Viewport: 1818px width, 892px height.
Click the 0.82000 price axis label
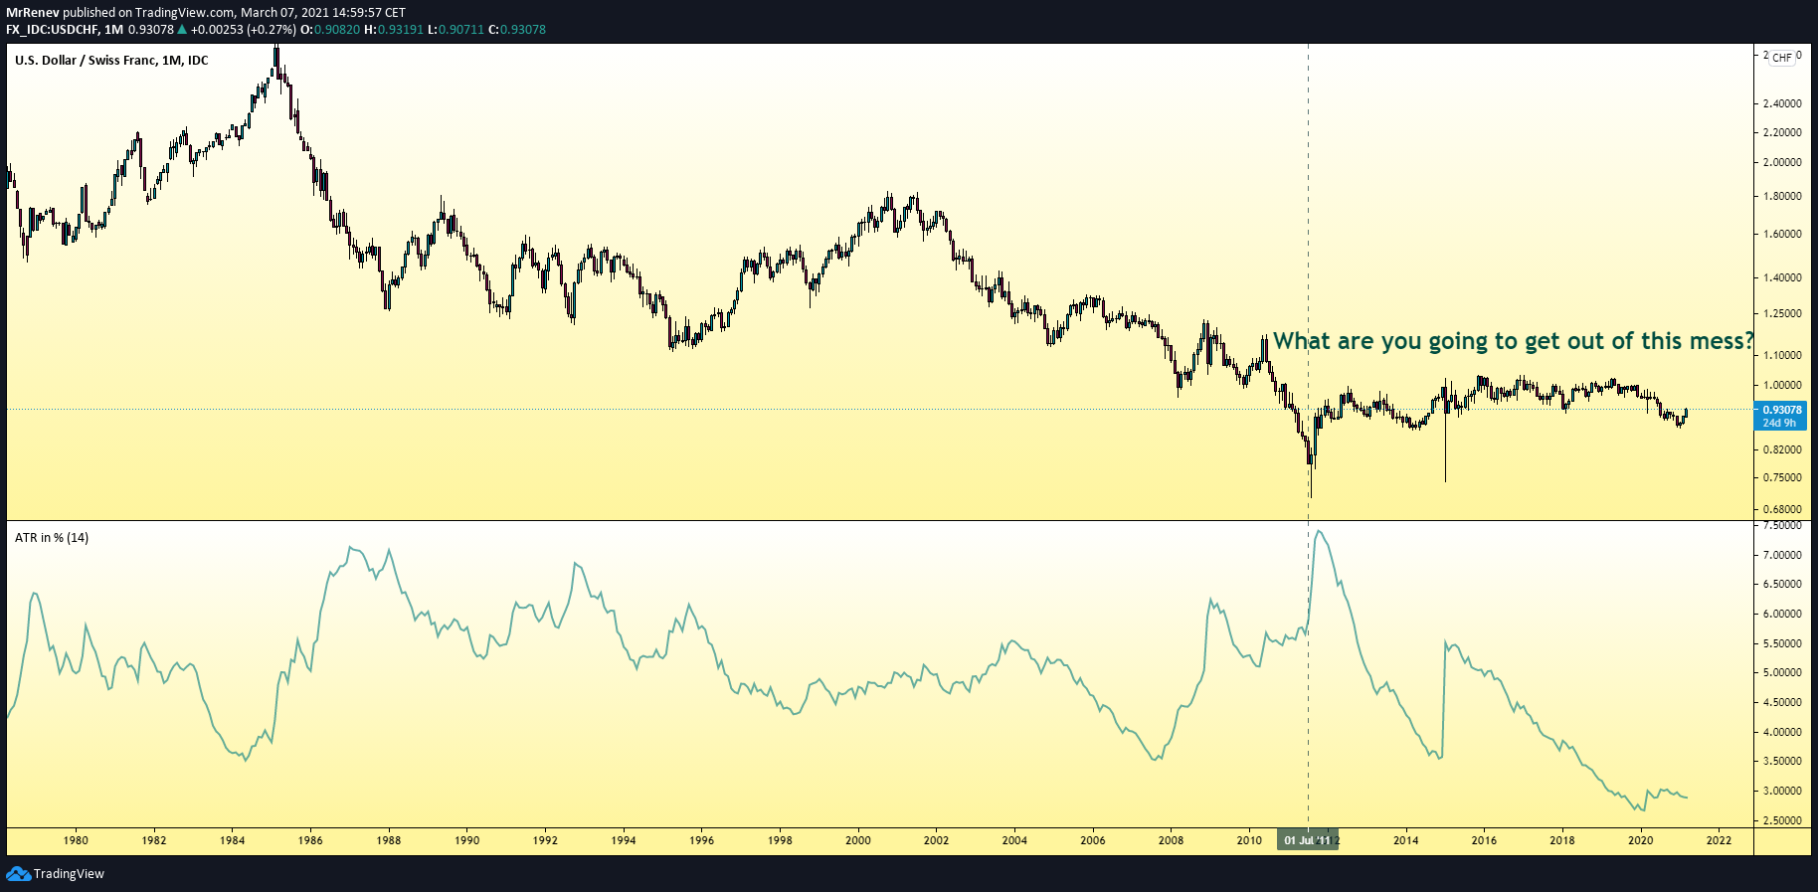click(1782, 449)
